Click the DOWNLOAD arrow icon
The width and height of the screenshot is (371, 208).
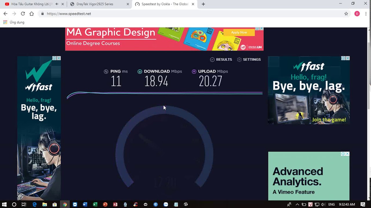click(140, 71)
